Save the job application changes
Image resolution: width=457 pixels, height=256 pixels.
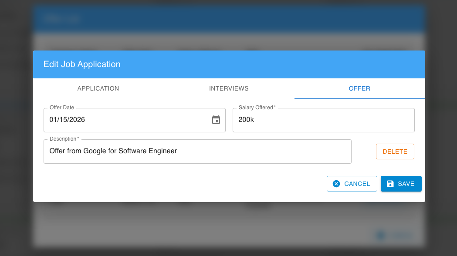(401, 184)
